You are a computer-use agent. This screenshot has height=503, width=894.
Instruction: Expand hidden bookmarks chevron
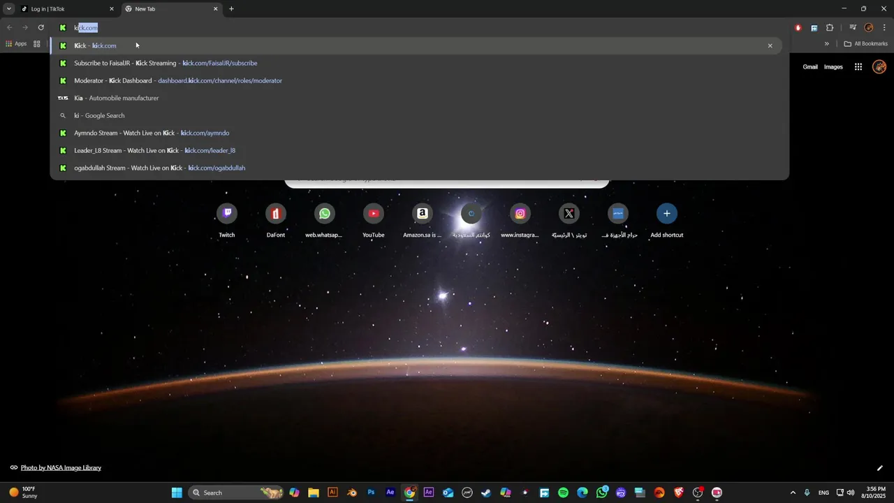coord(826,43)
